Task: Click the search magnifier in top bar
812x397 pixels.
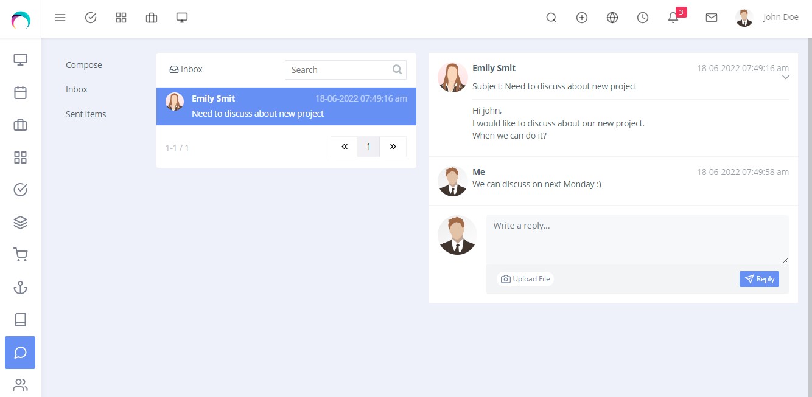Action: [551, 18]
